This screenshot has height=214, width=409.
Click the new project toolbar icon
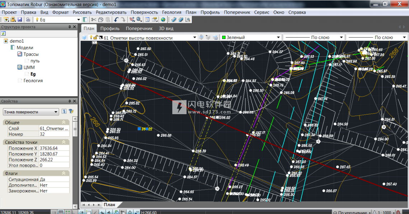coord(6,19)
